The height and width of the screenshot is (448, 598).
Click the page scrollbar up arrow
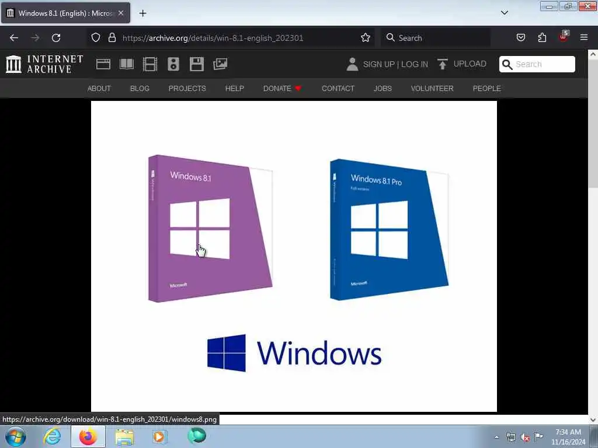pos(593,54)
